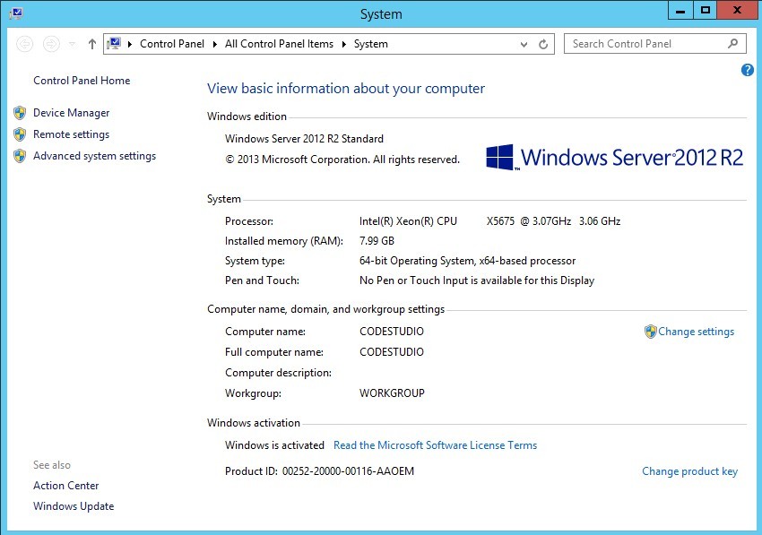Open Device Manager

pyautogui.click(x=71, y=113)
